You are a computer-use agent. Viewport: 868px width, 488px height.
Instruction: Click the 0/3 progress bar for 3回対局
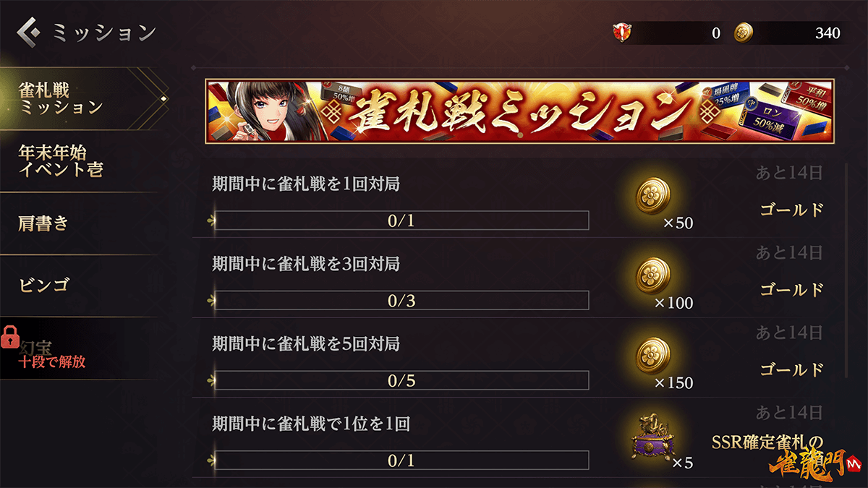click(x=401, y=300)
